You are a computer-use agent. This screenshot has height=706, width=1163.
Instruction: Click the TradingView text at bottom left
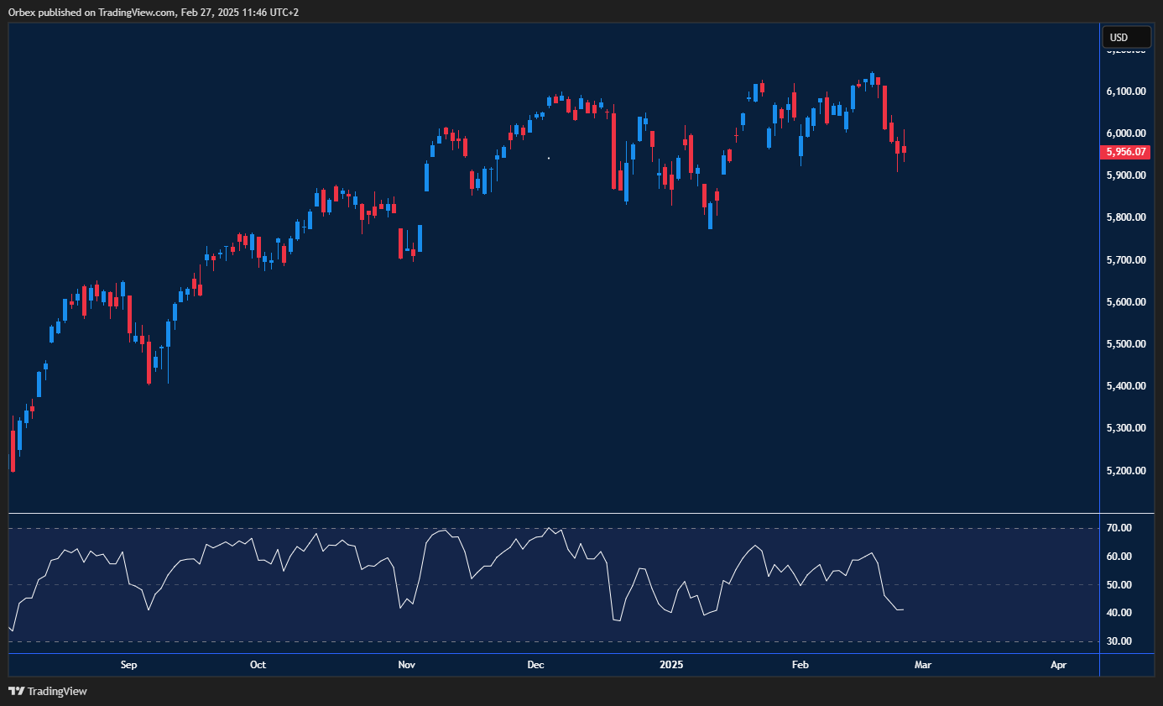point(57,691)
